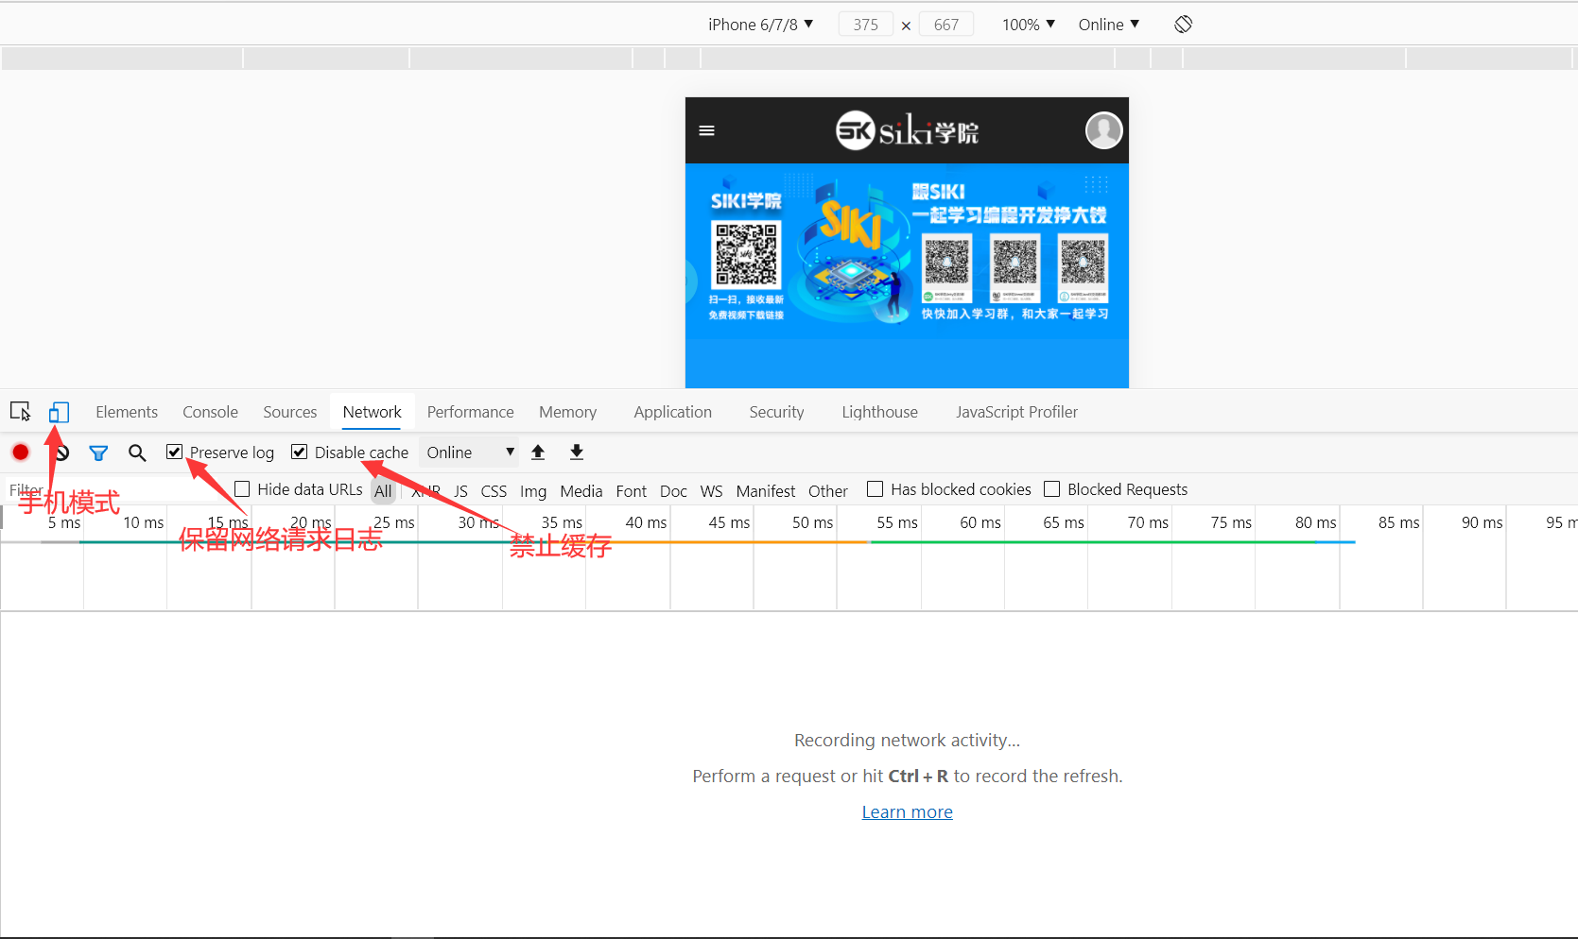Filter requests by CSS type

pos(494,491)
